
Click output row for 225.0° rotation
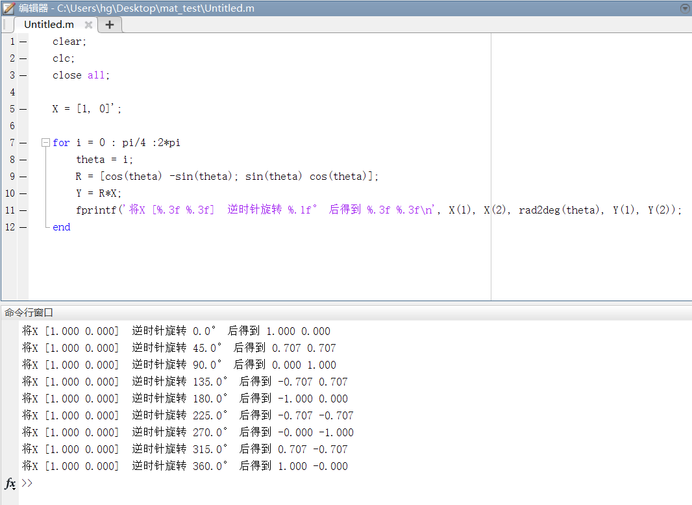tap(188, 415)
